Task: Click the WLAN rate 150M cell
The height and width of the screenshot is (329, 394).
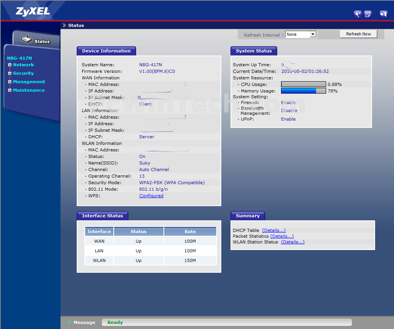Action: coord(190,260)
